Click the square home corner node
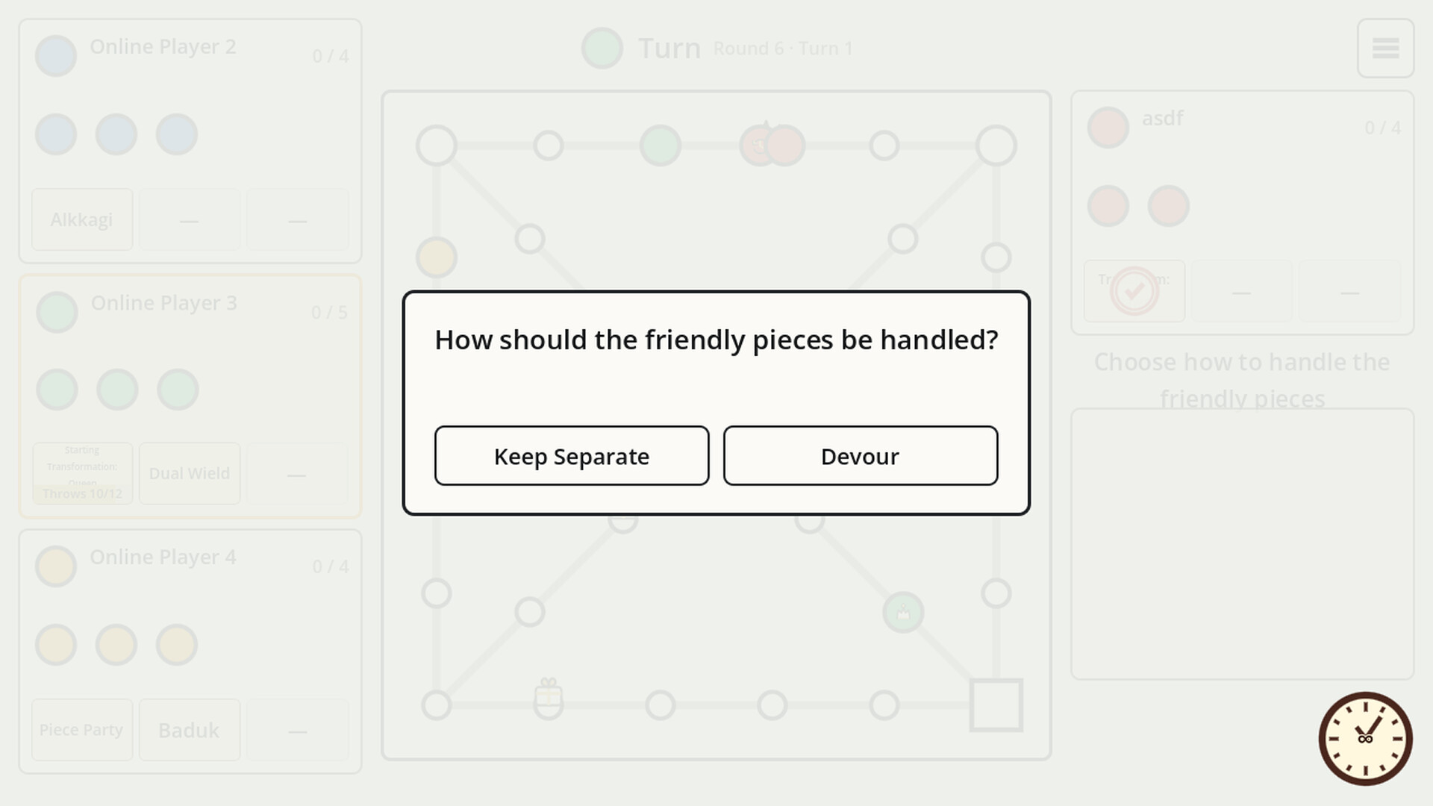The image size is (1433, 806). pos(996,705)
